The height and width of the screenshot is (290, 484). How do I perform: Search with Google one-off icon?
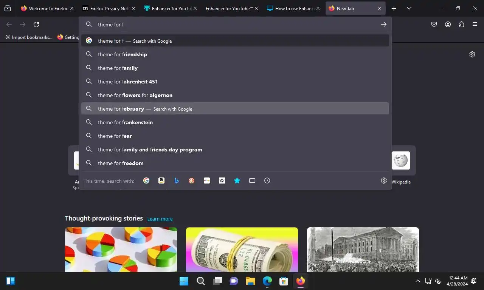click(x=146, y=181)
